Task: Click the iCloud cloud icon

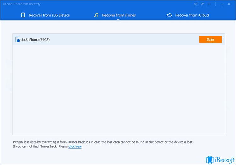Action: click(169, 15)
